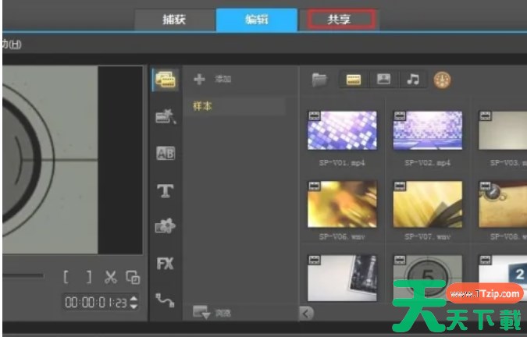Set mark-out with right bracket

88,277
